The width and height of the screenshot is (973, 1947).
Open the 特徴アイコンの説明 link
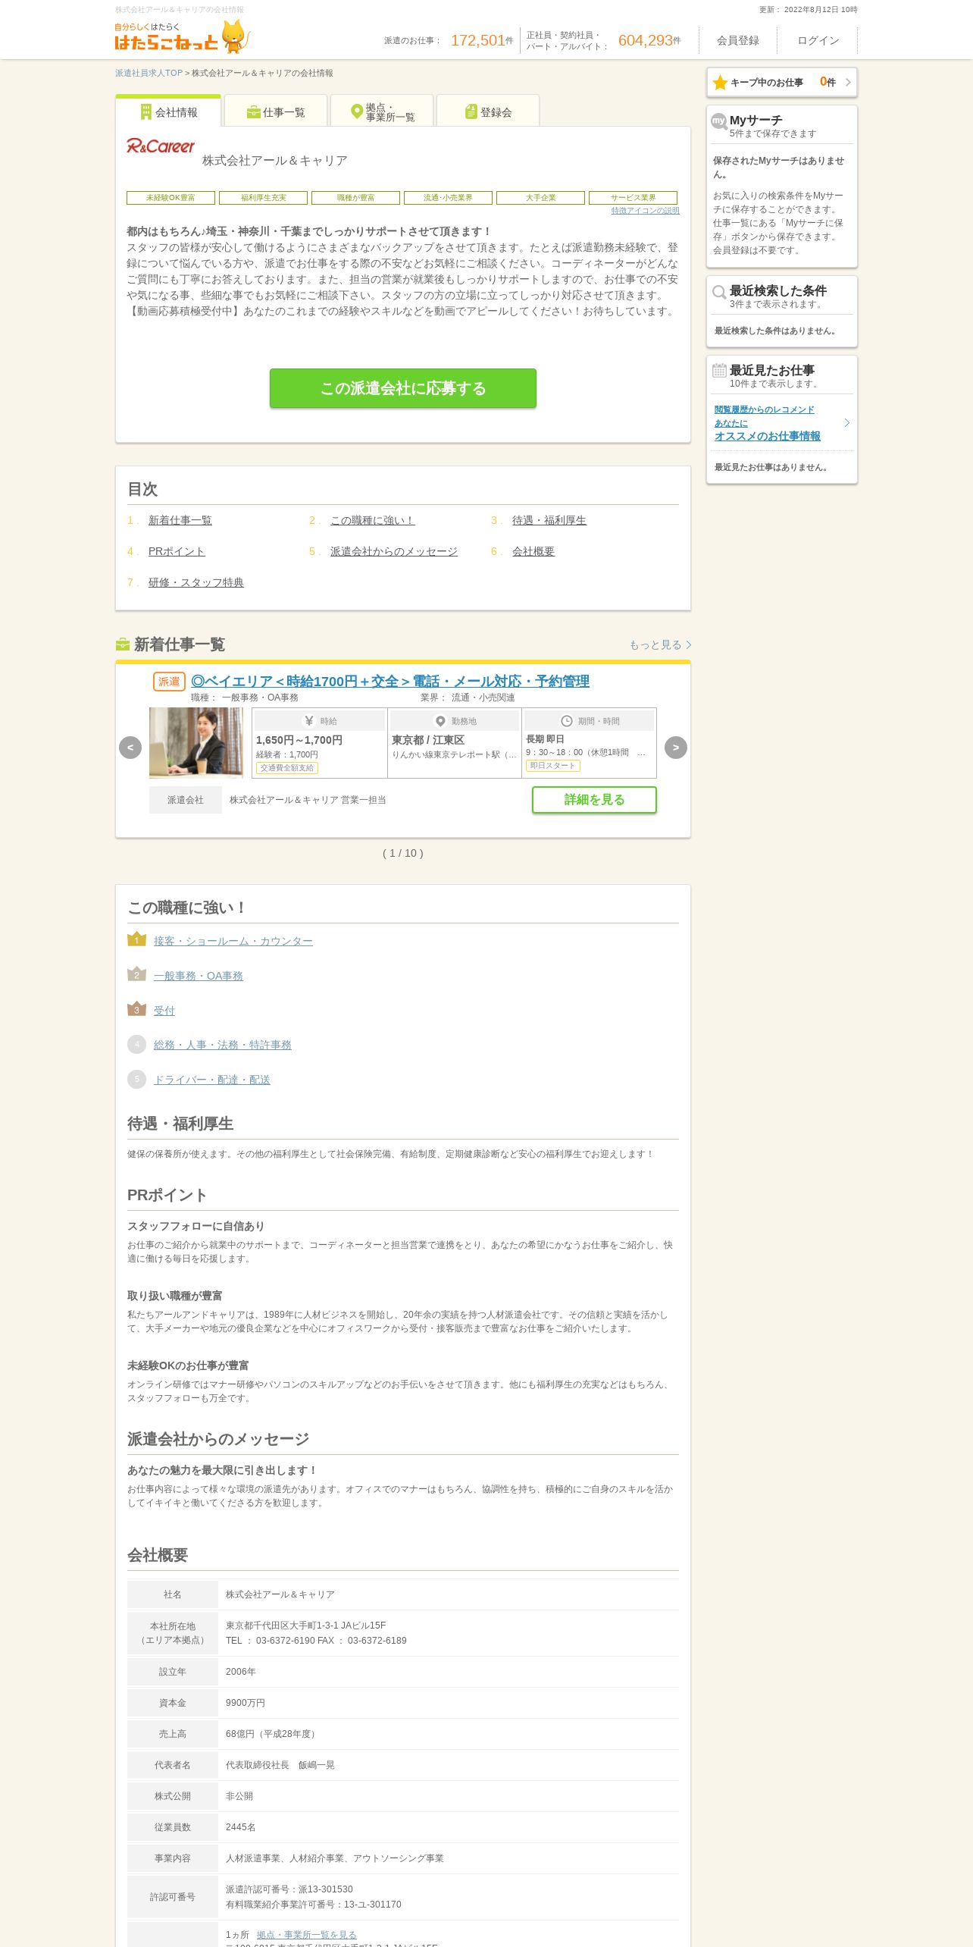(x=646, y=211)
